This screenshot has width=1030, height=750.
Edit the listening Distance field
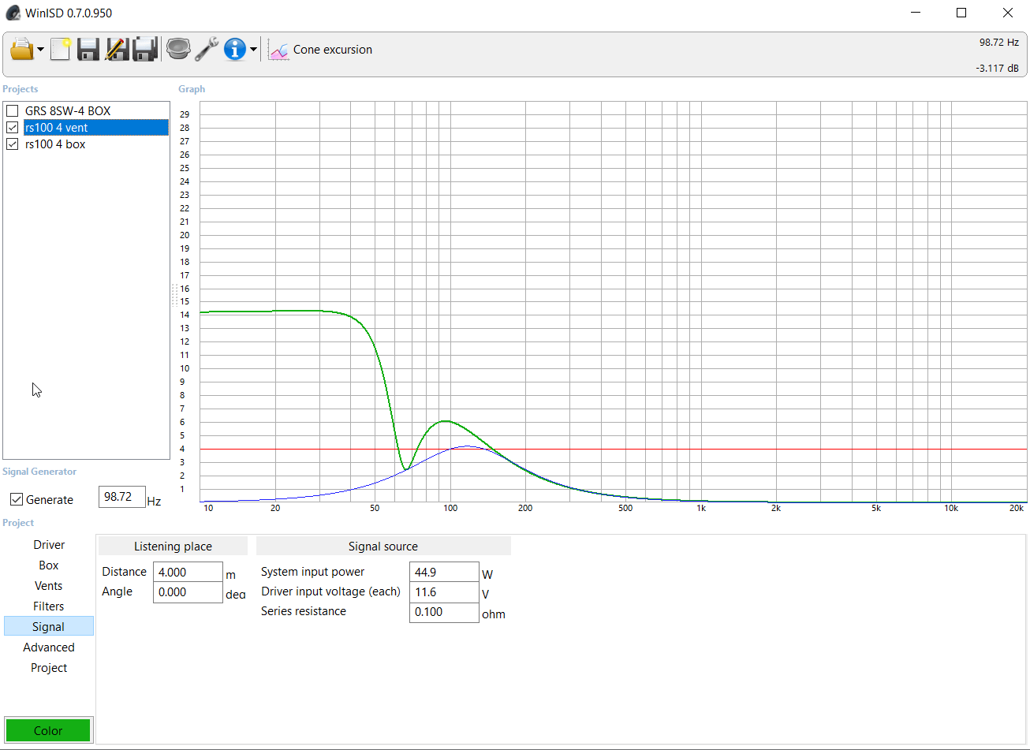(188, 573)
